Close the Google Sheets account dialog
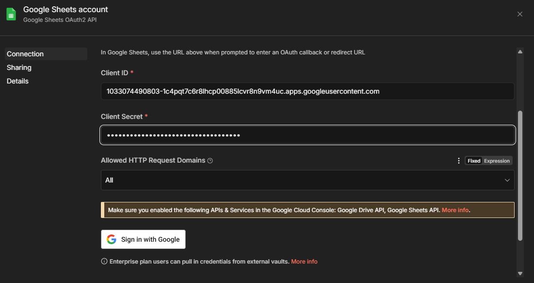Screen dimensions: 534x283 [520, 14]
